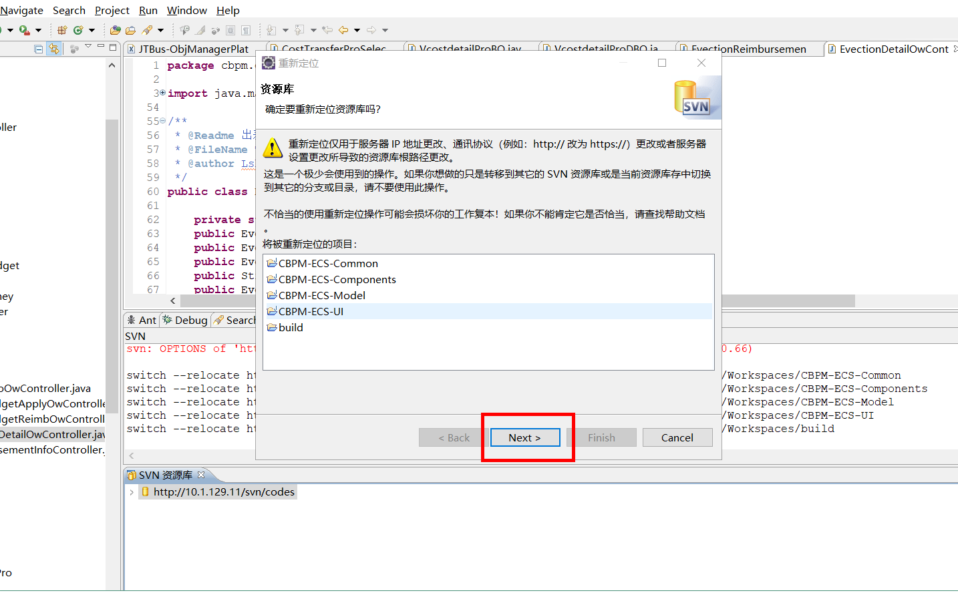Open the Project menu
The width and height of the screenshot is (958, 593).
point(112,10)
